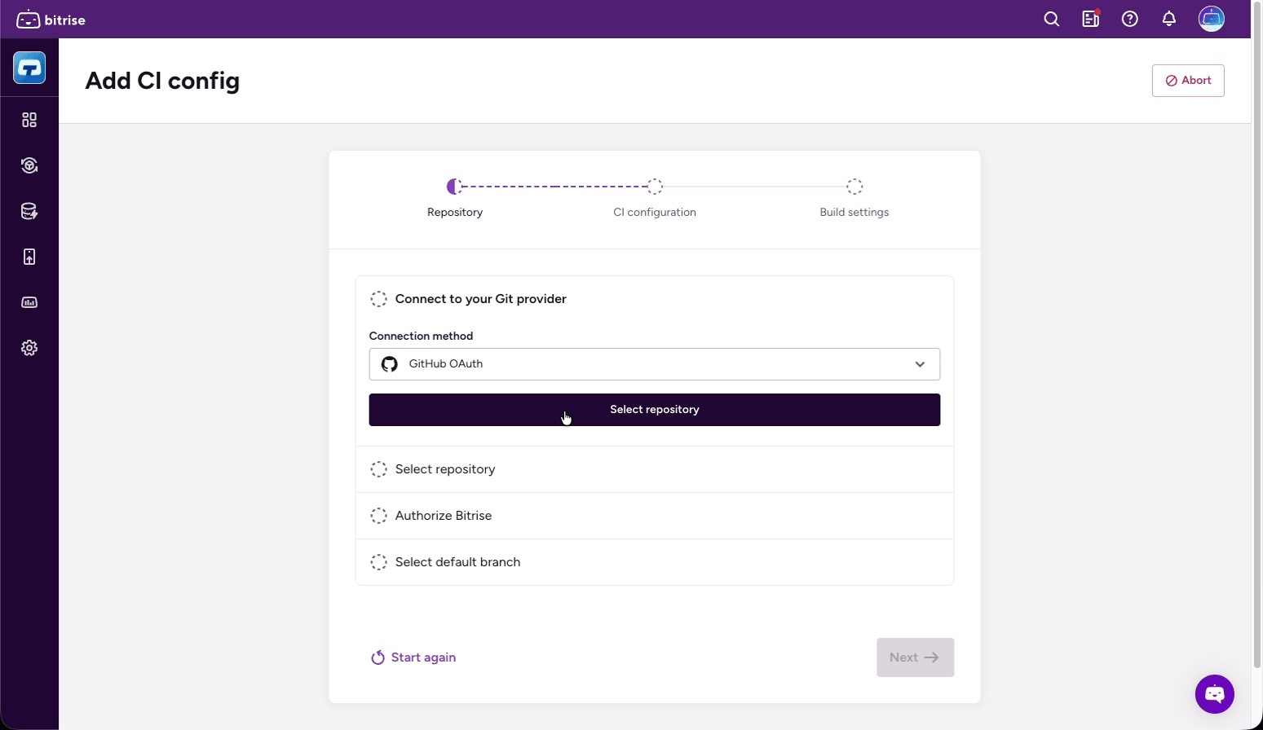Expand the Authorize Bitrise section
This screenshot has width=1263, height=730.
click(x=655, y=516)
